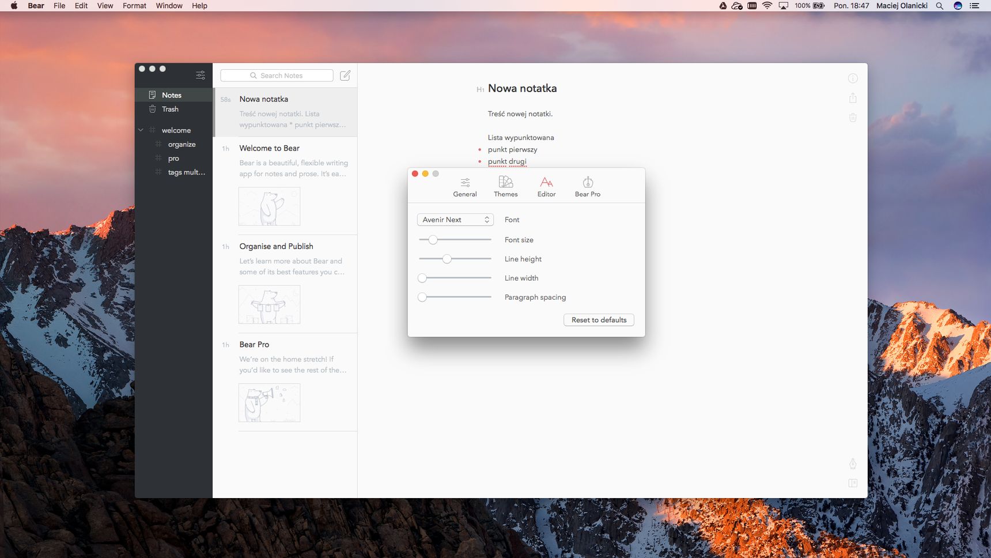Open the File menu
The width and height of the screenshot is (991, 558).
(59, 6)
